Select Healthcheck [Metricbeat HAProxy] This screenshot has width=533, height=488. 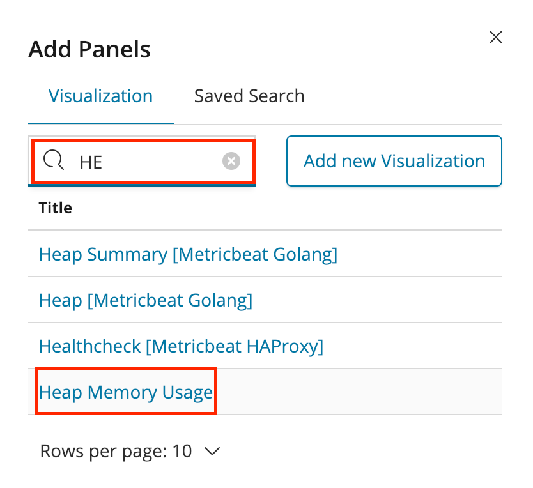[181, 346]
